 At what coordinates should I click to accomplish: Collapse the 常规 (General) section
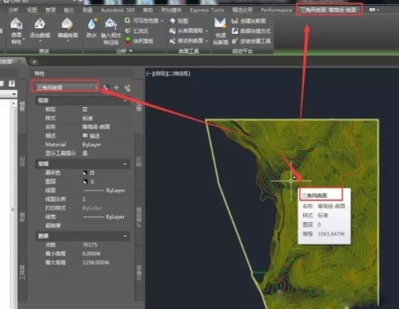pyautogui.click(x=125, y=163)
